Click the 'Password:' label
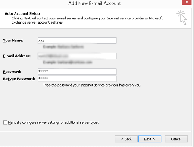Image resolution: width=194 pixels, height=147 pixels. click(12, 72)
